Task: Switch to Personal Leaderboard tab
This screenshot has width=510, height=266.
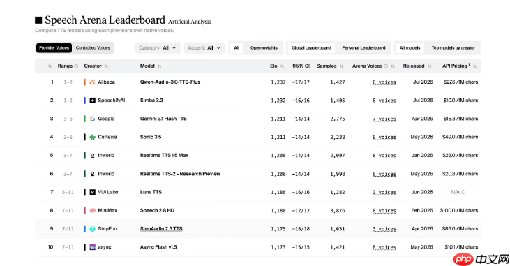Action: pos(363,48)
